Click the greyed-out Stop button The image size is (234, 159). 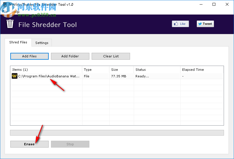click(70, 144)
